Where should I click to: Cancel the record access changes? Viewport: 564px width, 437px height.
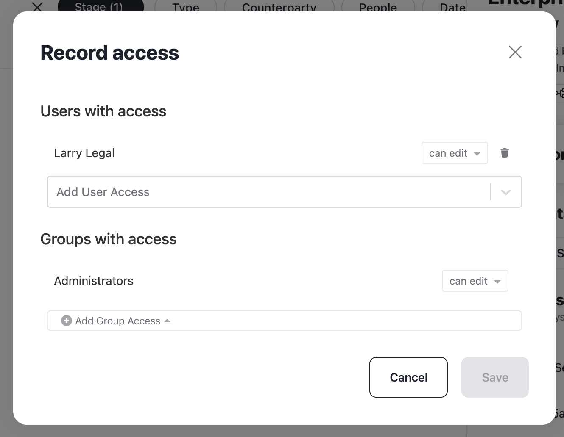[x=408, y=377]
